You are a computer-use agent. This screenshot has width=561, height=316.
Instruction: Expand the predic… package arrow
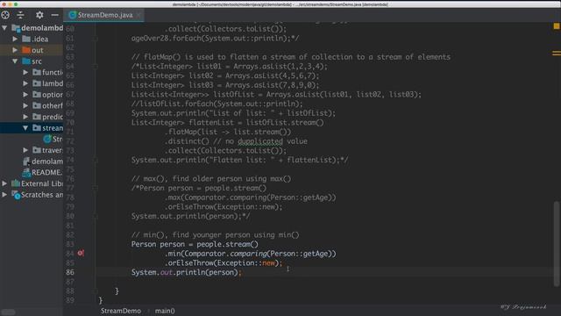pos(25,117)
